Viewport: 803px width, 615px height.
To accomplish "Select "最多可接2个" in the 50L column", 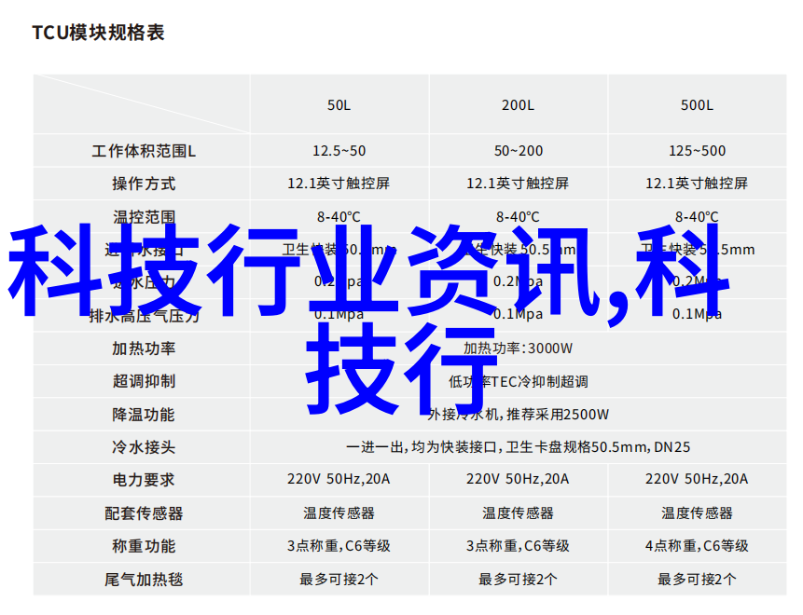I will point(339,580).
